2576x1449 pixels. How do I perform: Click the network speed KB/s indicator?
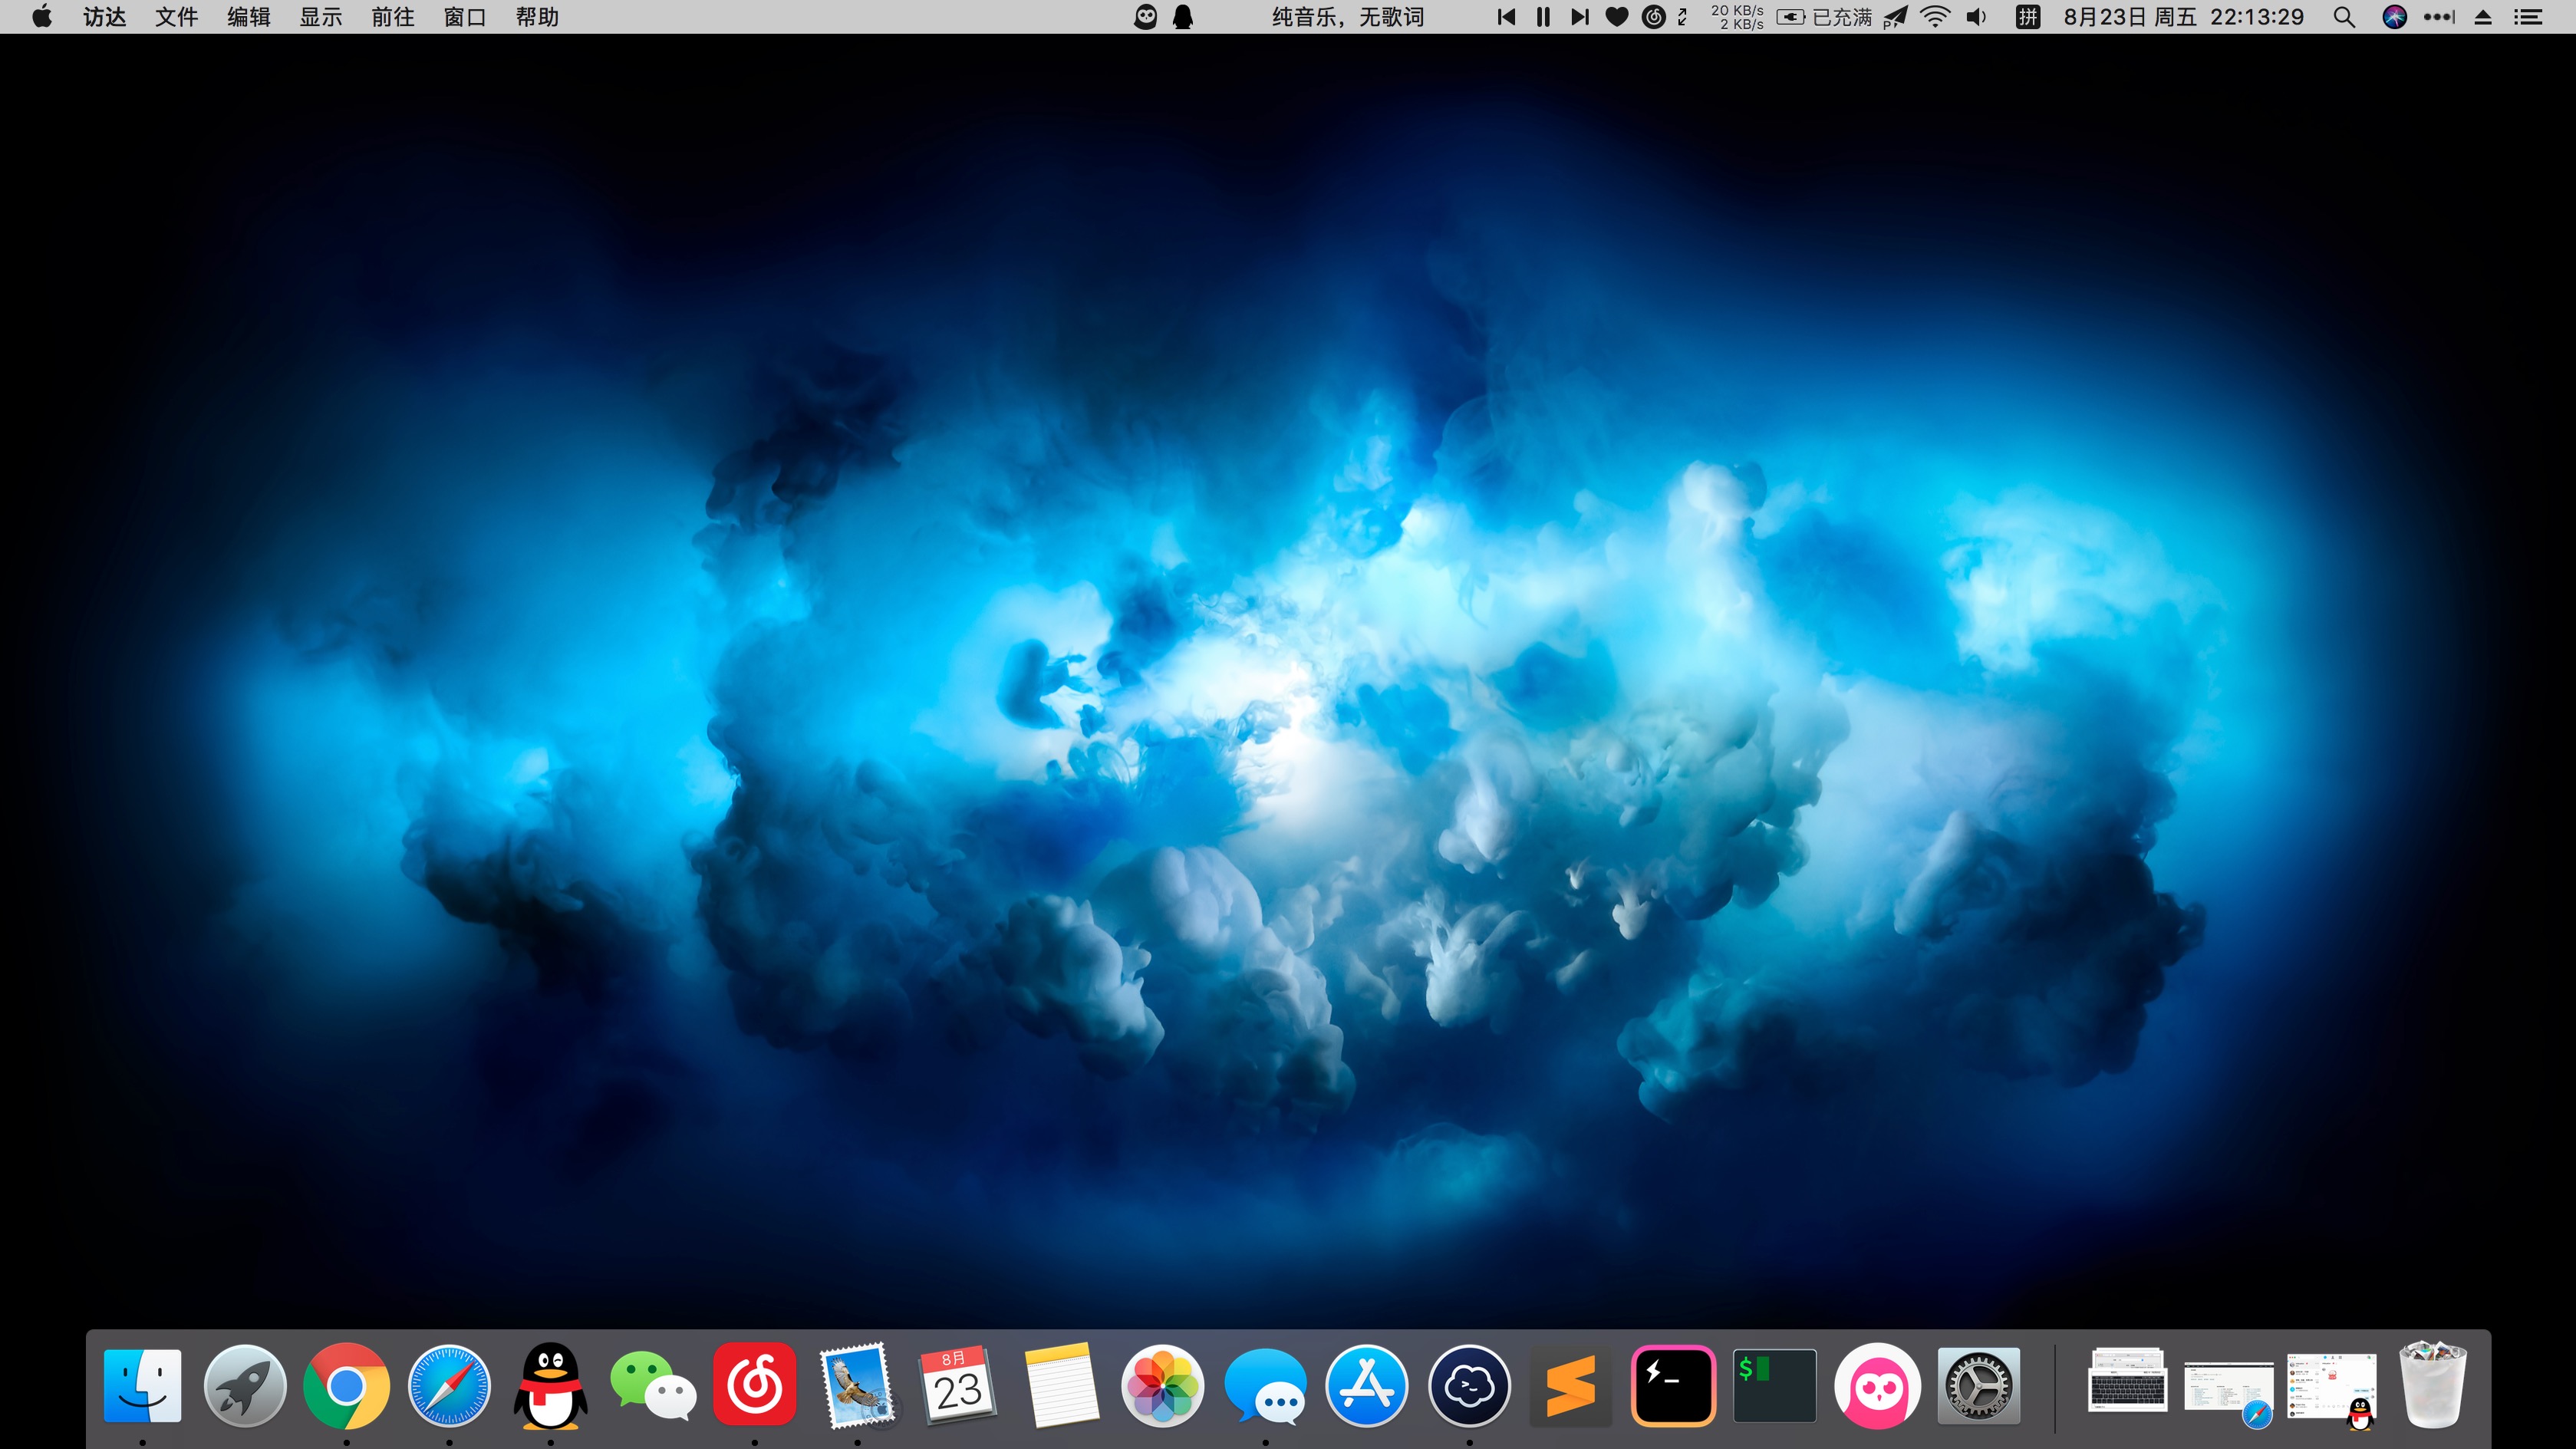(1737, 17)
